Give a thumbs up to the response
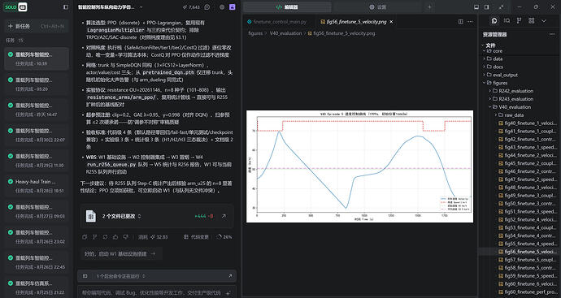This screenshot has width=561, height=298. (115, 237)
